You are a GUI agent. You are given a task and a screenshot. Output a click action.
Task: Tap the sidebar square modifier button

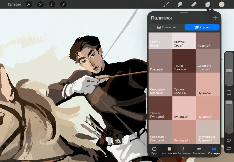(229, 93)
